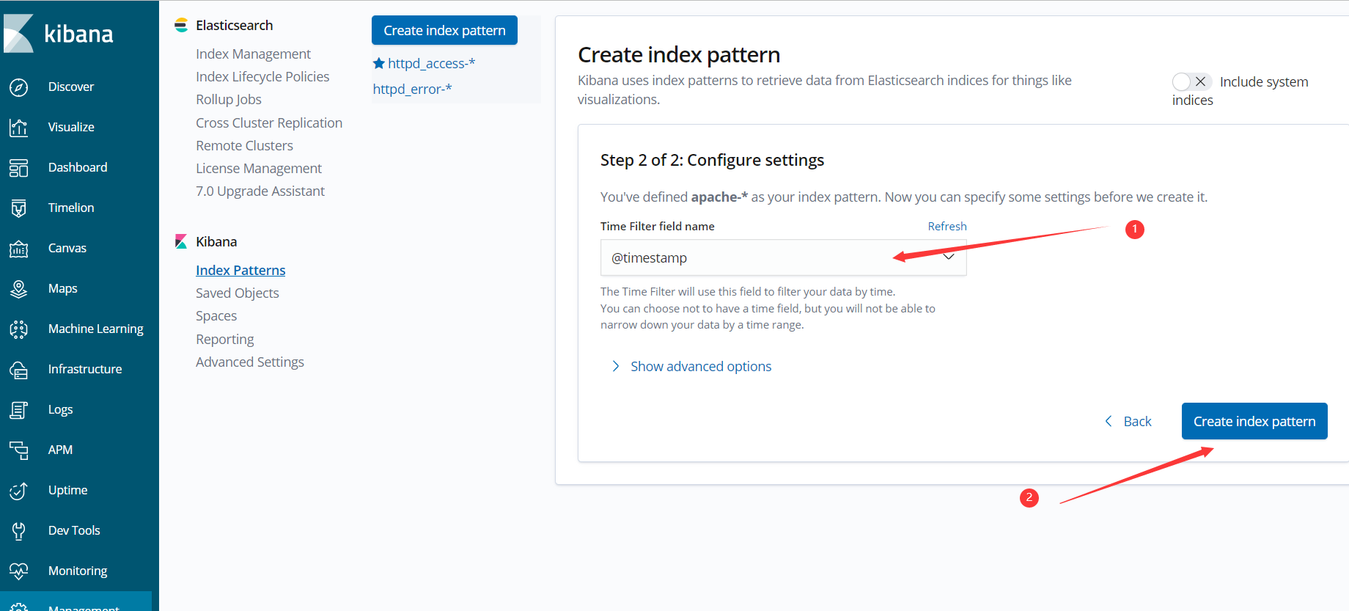Screen dimensions: 1349x611
Task: Expand Show advanced options
Action: [700, 366]
